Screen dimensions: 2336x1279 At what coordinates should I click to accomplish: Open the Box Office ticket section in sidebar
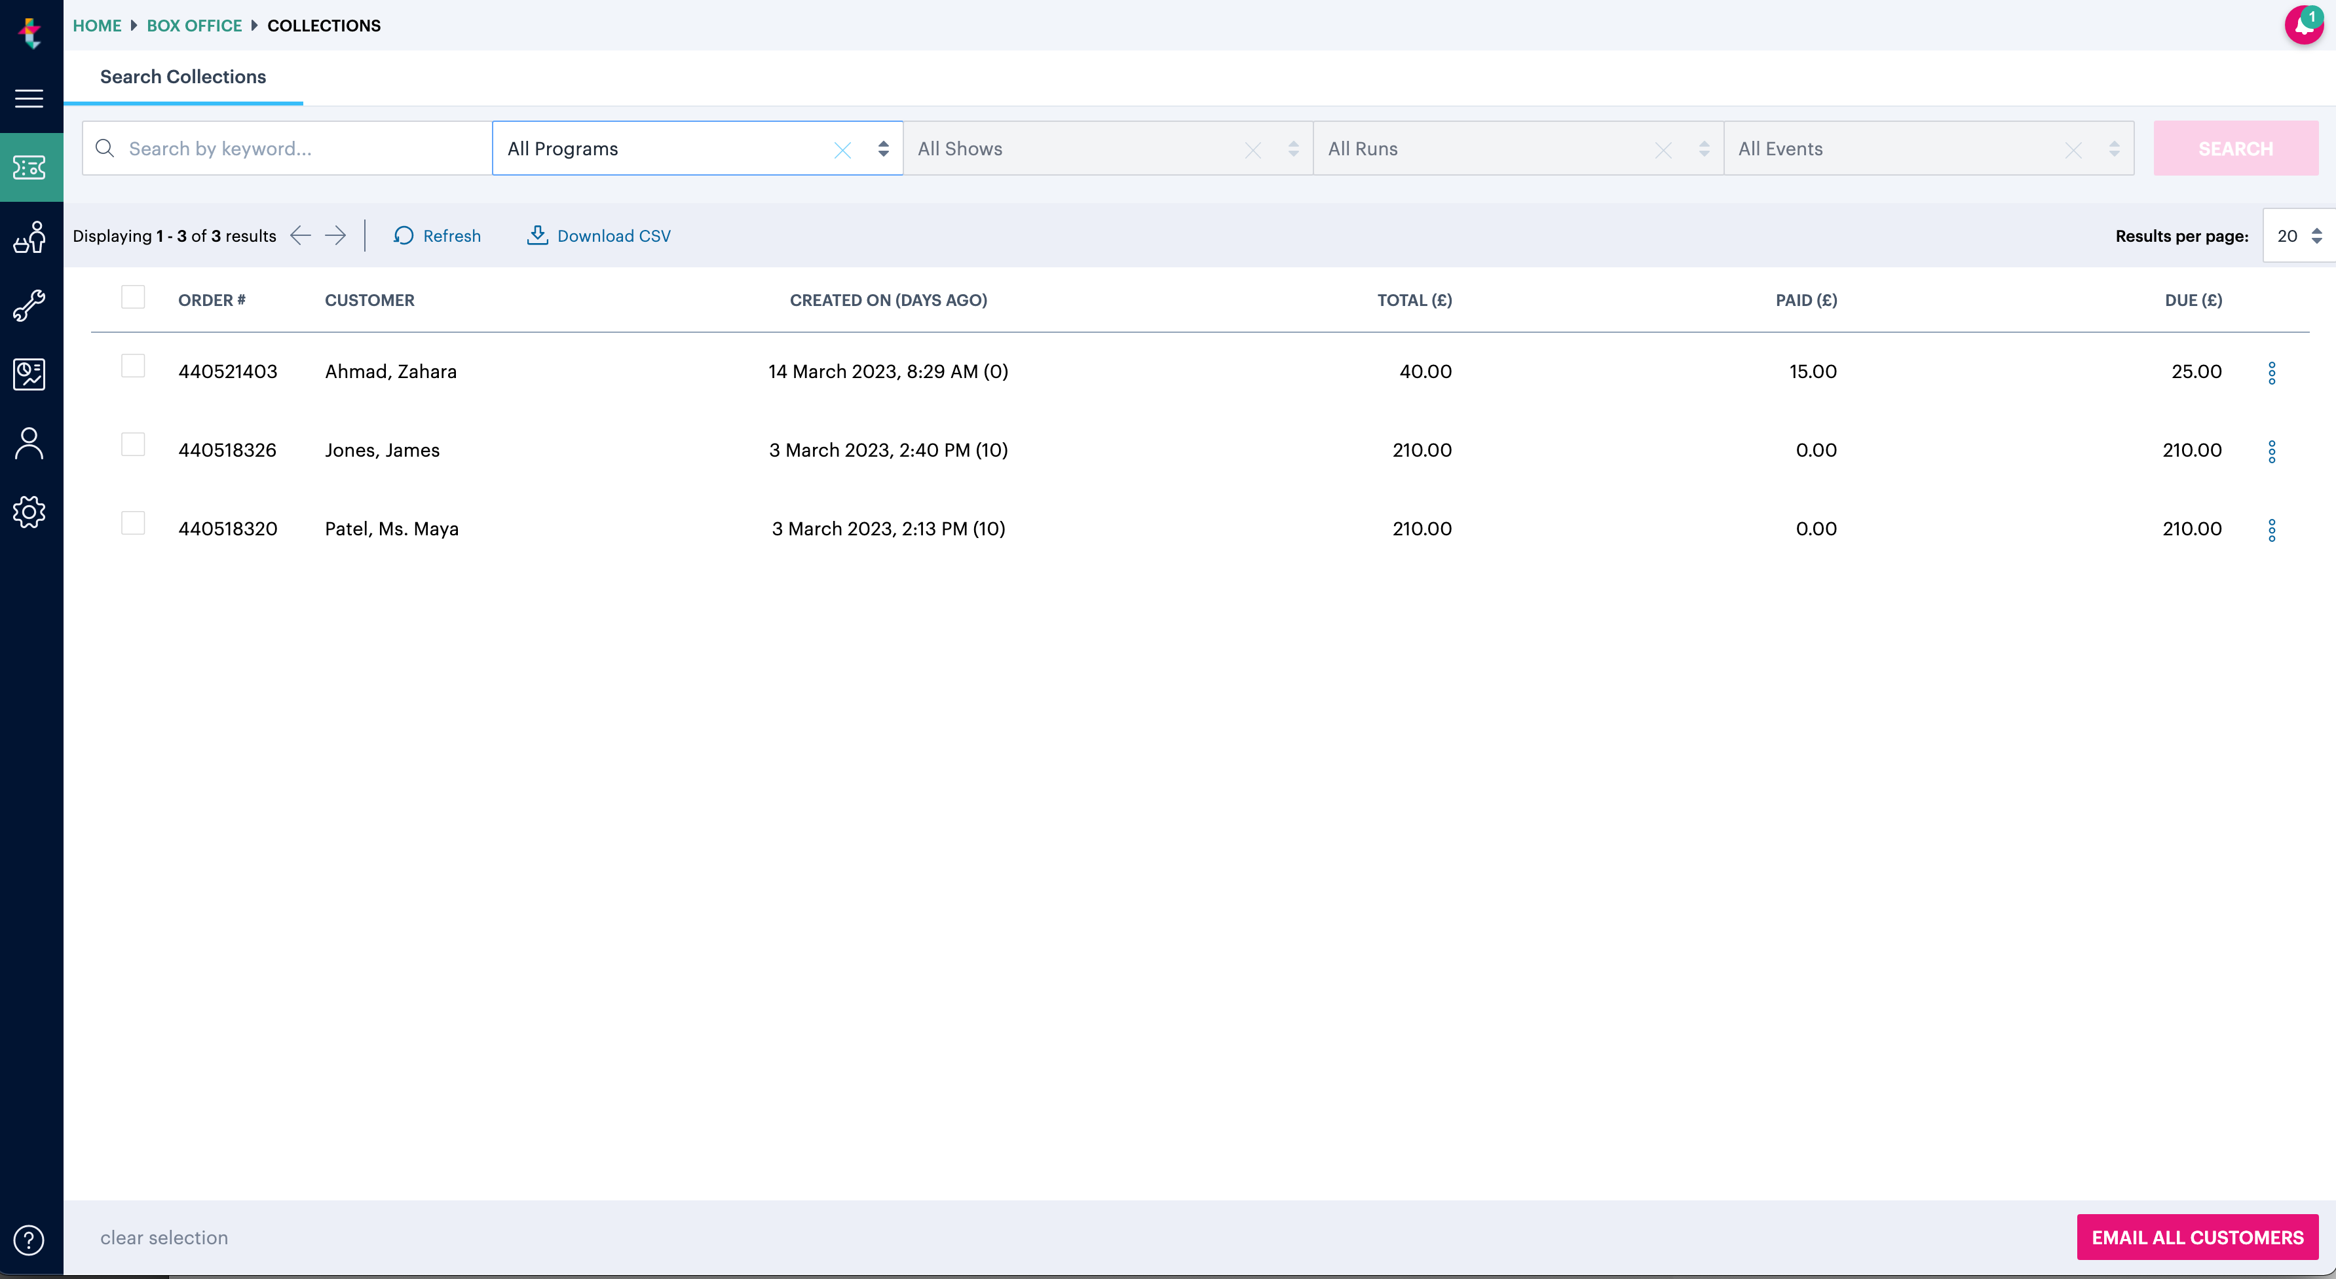30,167
